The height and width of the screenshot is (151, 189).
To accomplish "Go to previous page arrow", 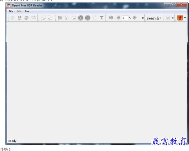I will pyautogui.click(x=118, y=18).
